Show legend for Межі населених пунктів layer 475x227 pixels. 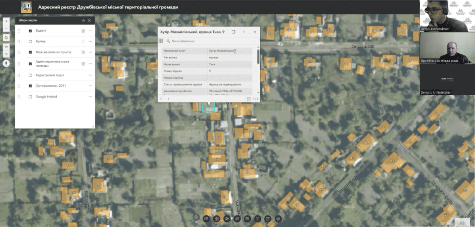pyautogui.click(x=83, y=52)
